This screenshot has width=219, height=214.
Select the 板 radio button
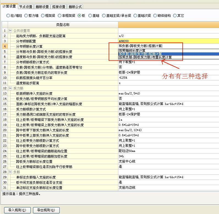[x=81, y=16]
